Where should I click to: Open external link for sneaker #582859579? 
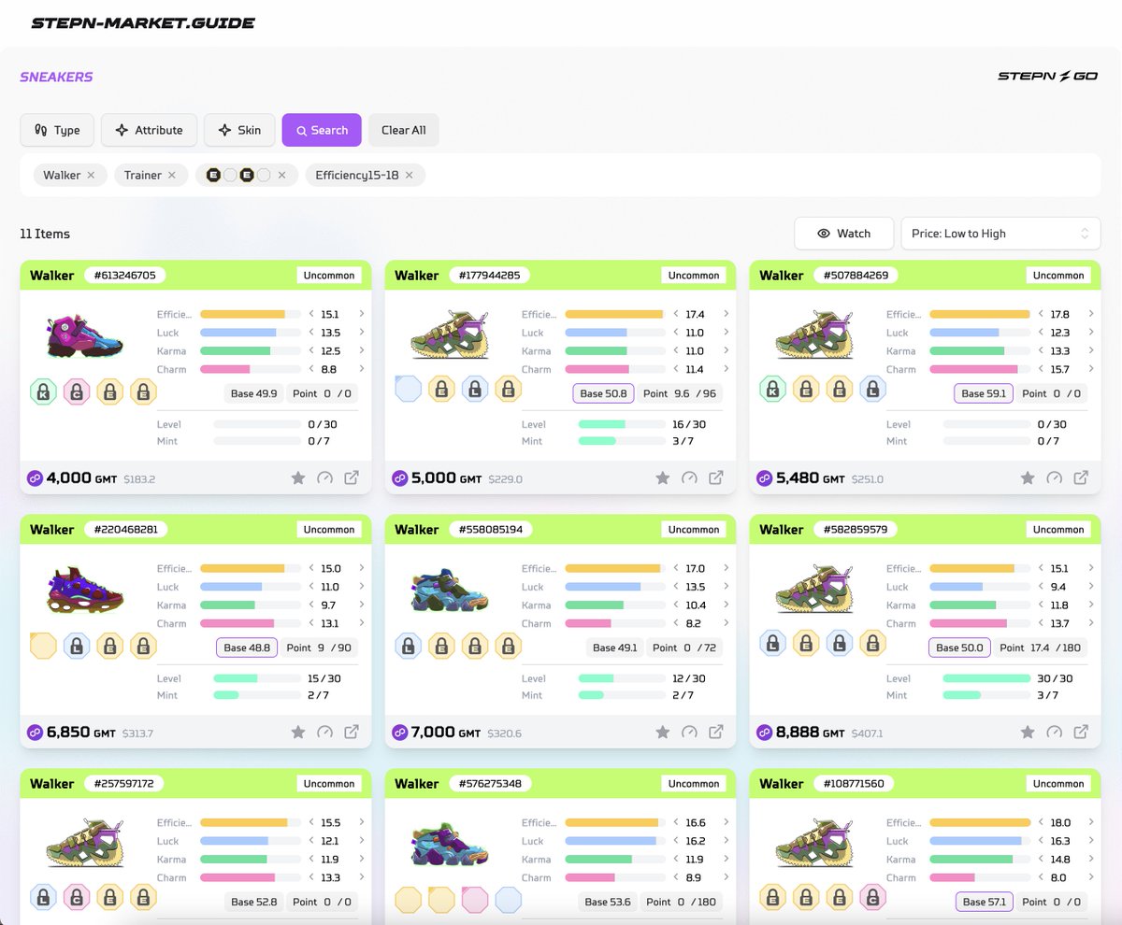click(x=1081, y=733)
